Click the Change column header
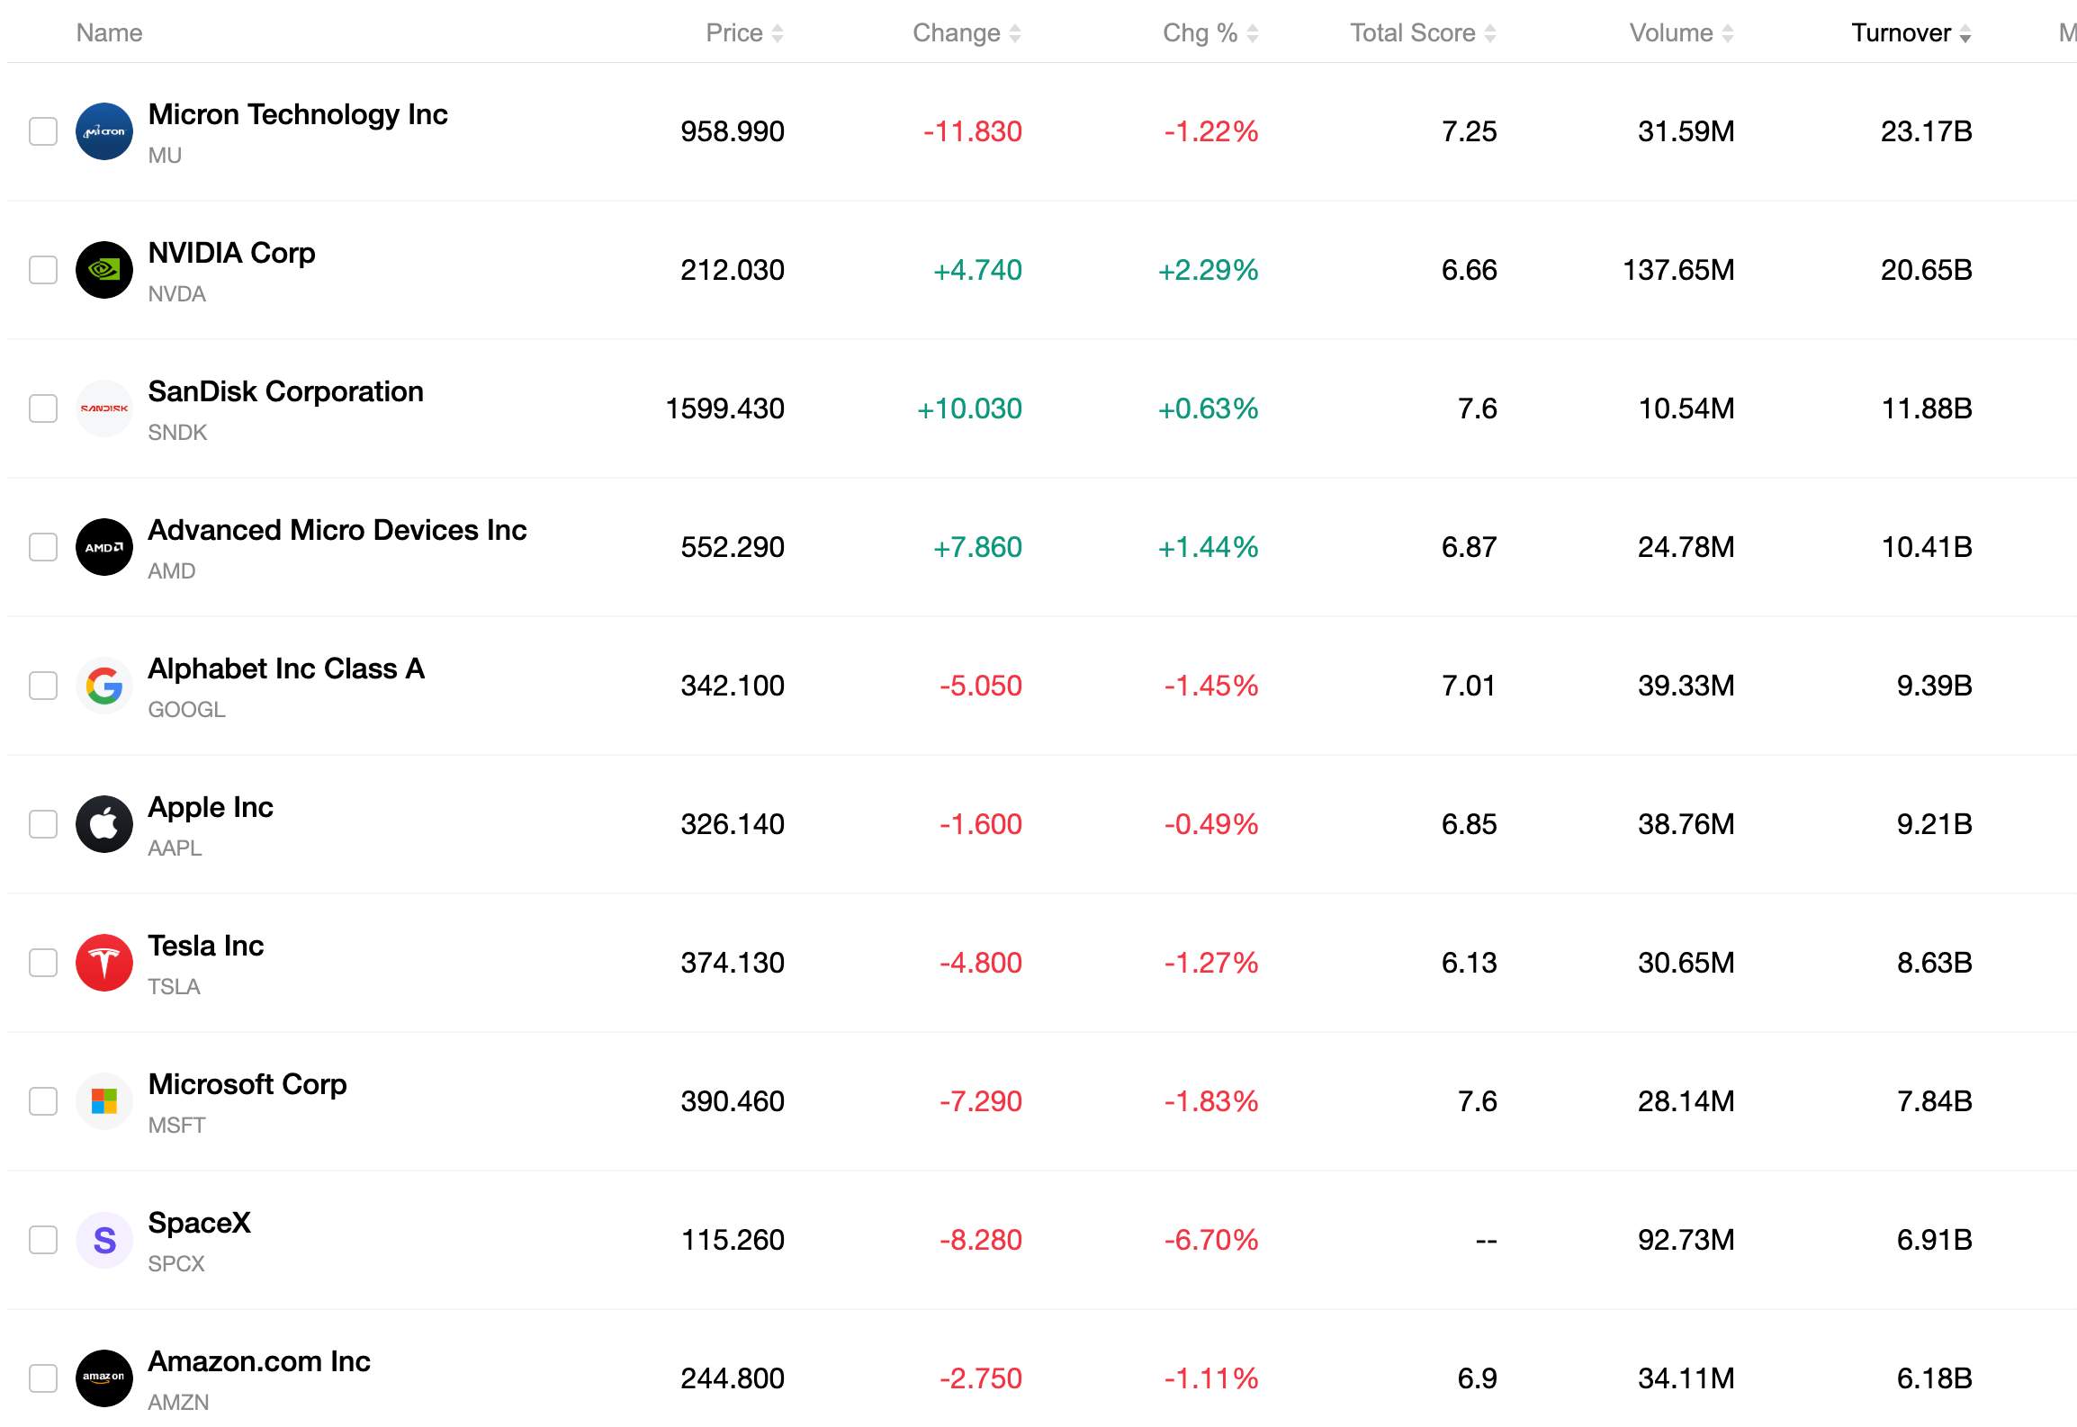2077x1427 pixels. pyautogui.click(x=967, y=33)
